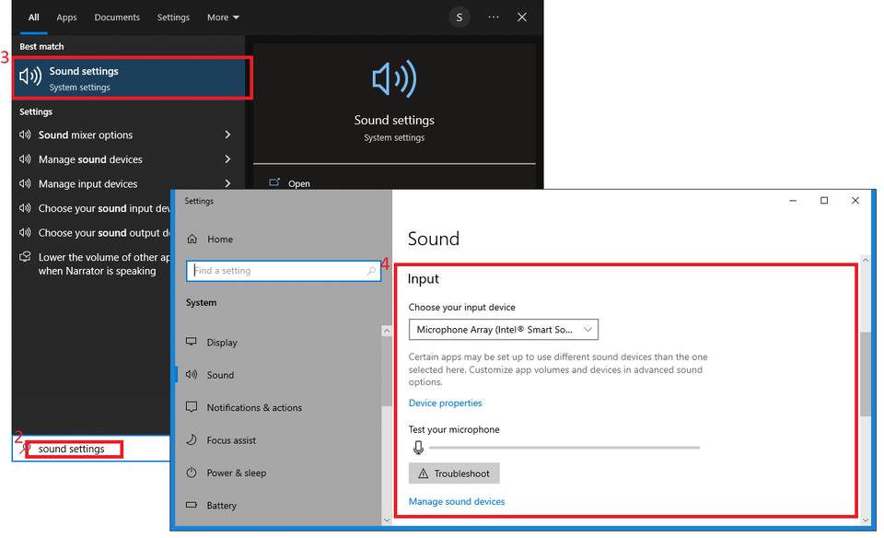Click the Troubleshoot button
The height and width of the screenshot is (538, 884).
454,474
